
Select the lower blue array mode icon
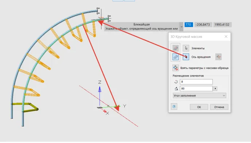click(175, 57)
